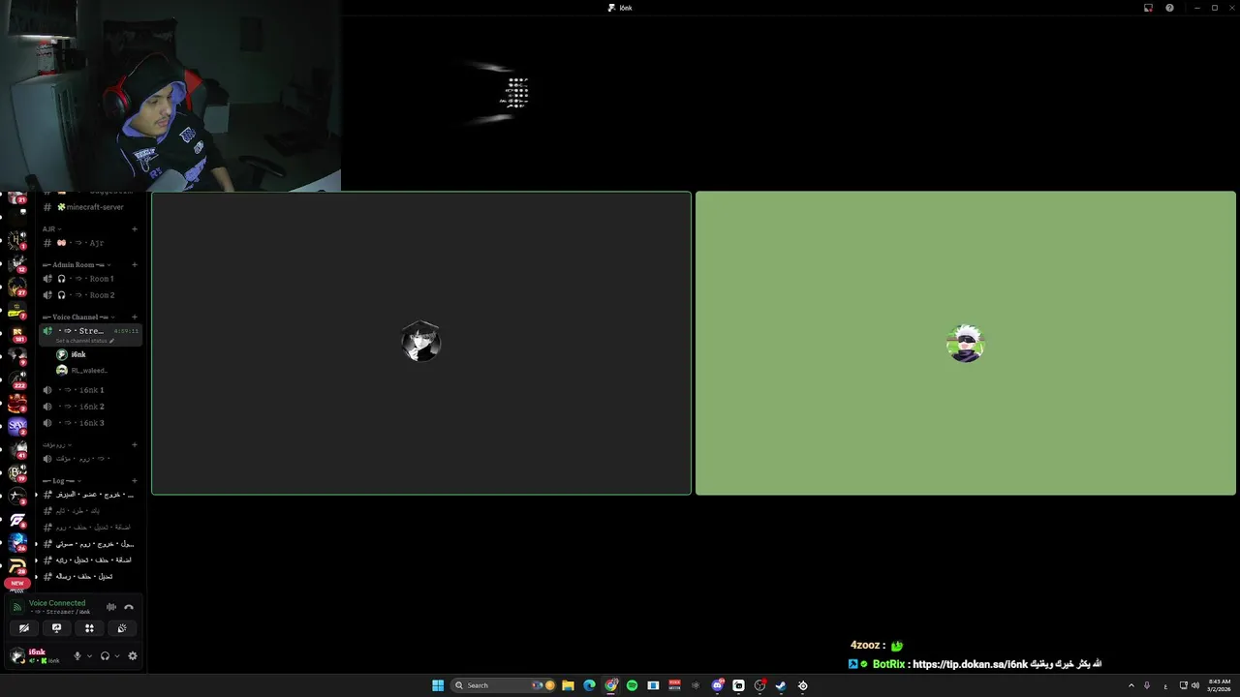This screenshot has height=697, width=1240.
Task: Create a channel in the AJR category
Action: pyautogui.click(x=135, y=229)
